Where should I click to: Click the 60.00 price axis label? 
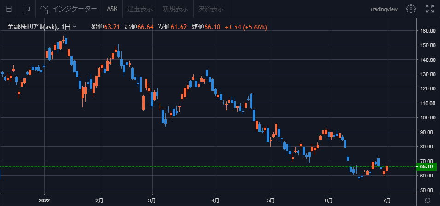coord(428,176)
